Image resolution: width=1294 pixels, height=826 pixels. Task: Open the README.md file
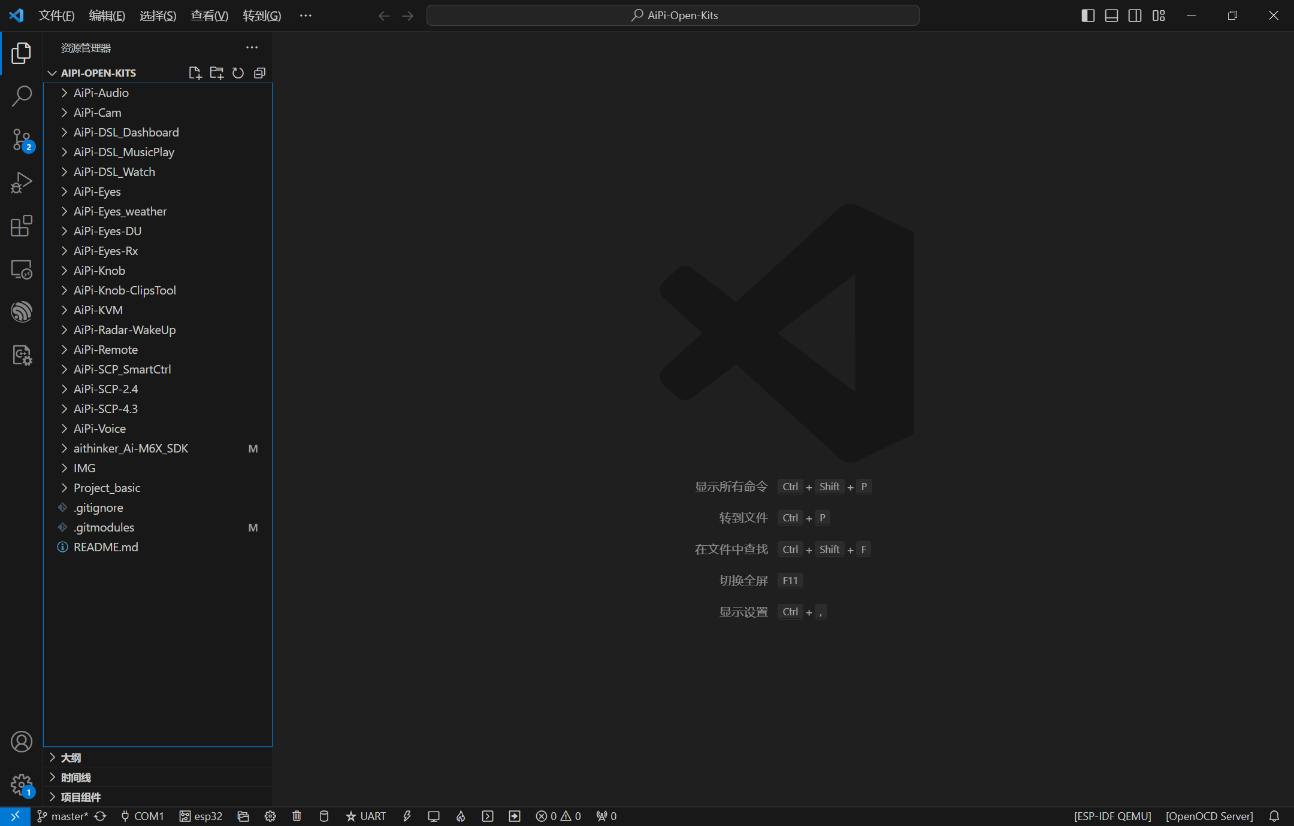[x=158, y=547]
